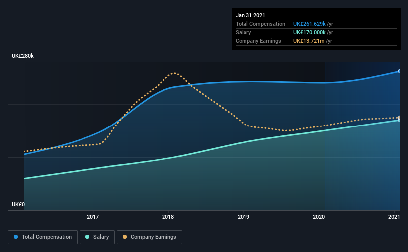The height and width of the screenshot is (252, 408).
Task: Select the 2021 x-axis label
Action: point(394,217)
